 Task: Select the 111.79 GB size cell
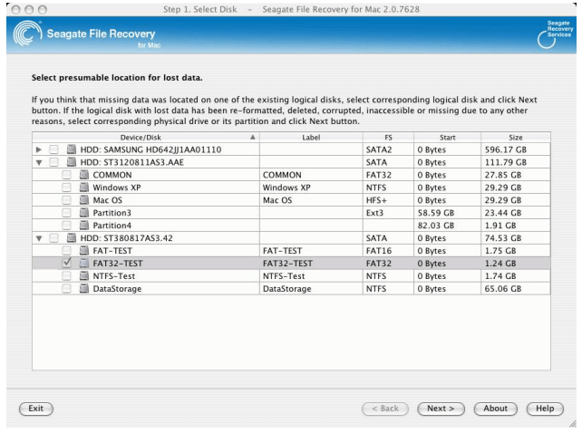pyautogui.click(x=516, y=162)
